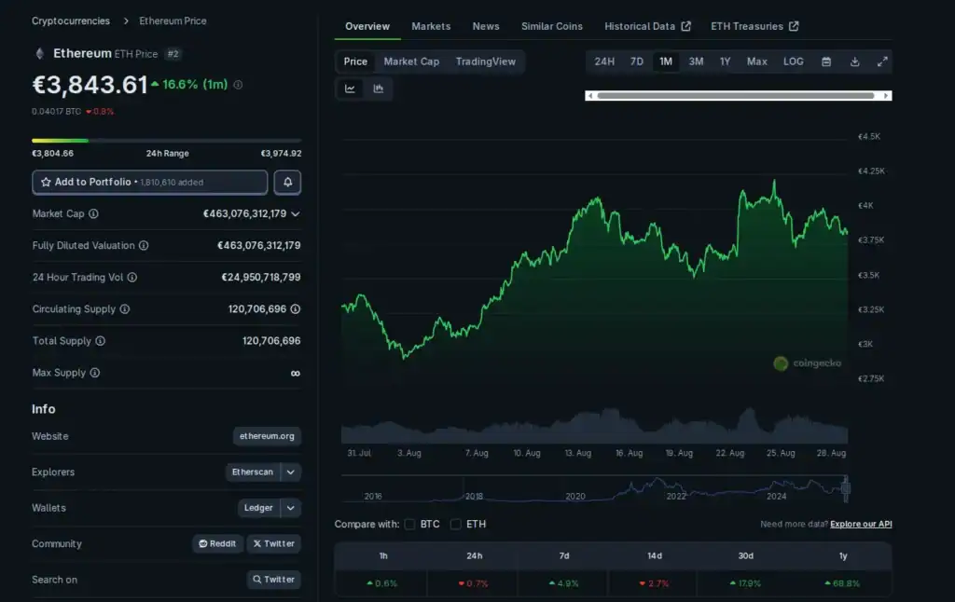This screenshot has width=955, height=602.
Task: Switch to the News tab
Action: click(x=486, y=26)
